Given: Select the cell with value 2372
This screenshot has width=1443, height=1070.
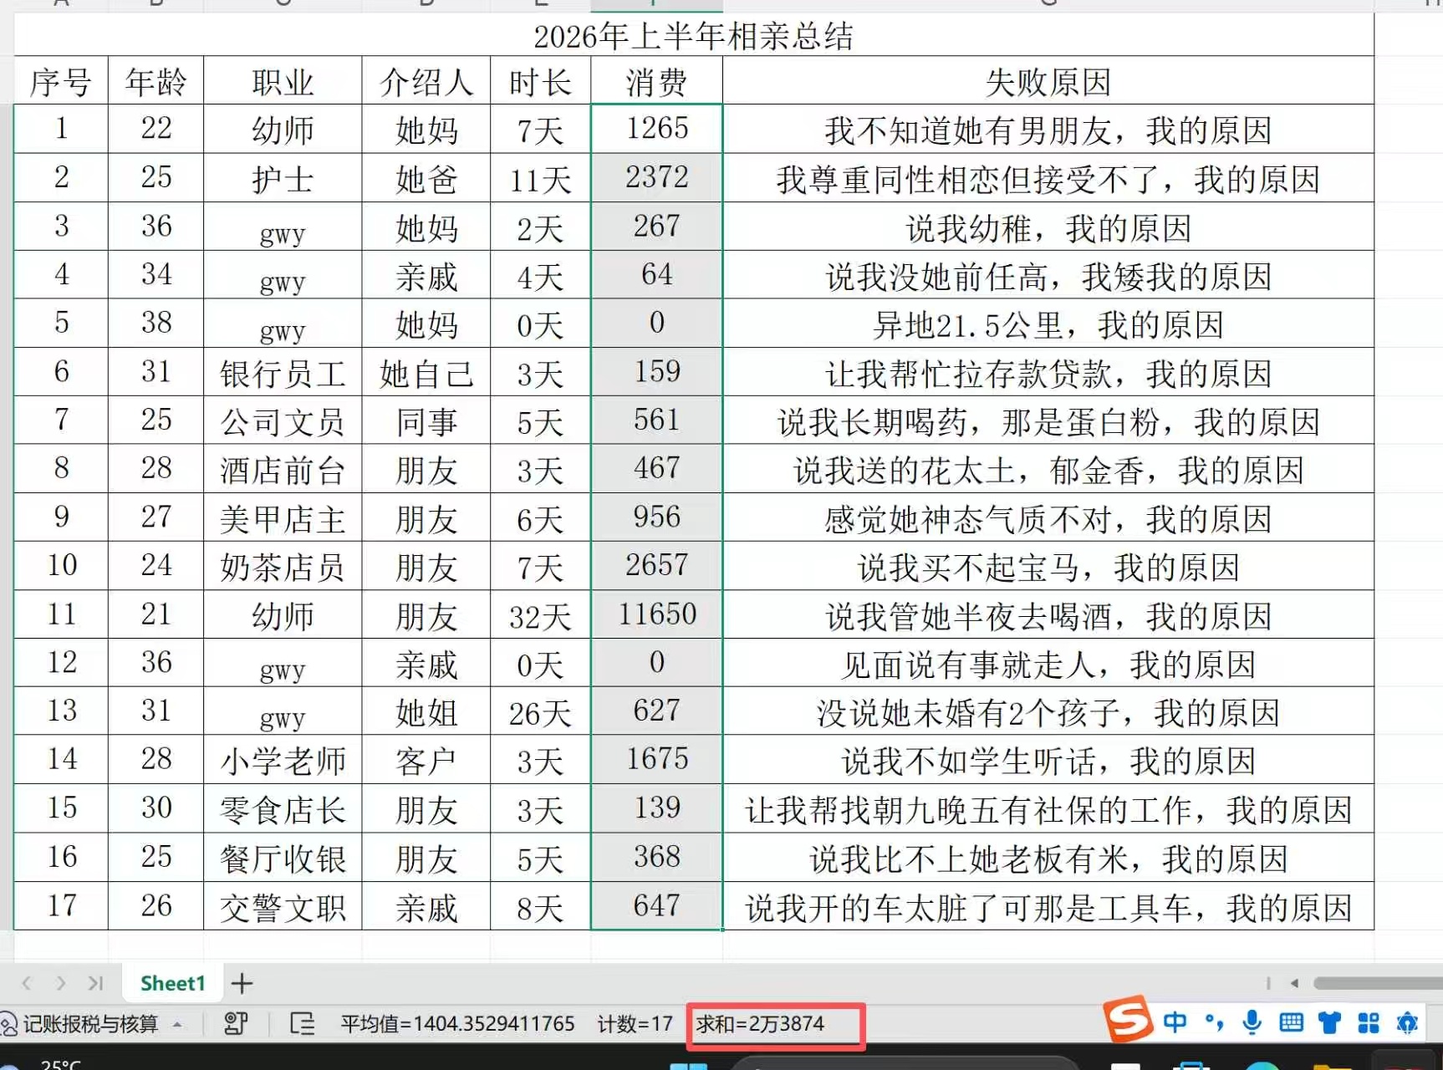Looking at the screenshot, I should click(657, 177).
